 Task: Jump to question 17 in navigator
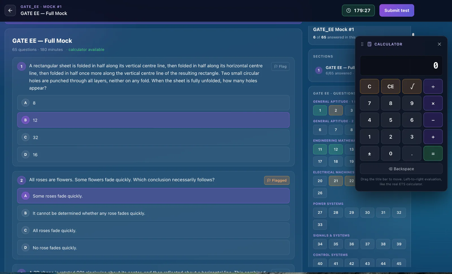point(320,161)
